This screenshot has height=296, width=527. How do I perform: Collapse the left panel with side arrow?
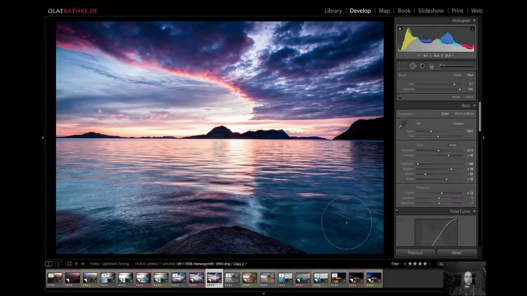click(43, 138)
